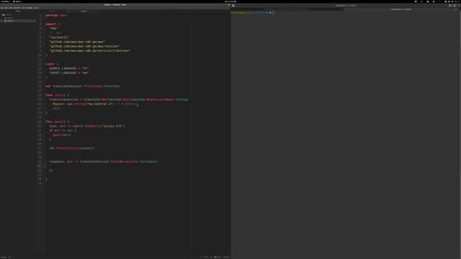Image resolution: width=461 pixels, height=259 pixels.
Task: Switch to the second editor tab
Action: [84, 12]
